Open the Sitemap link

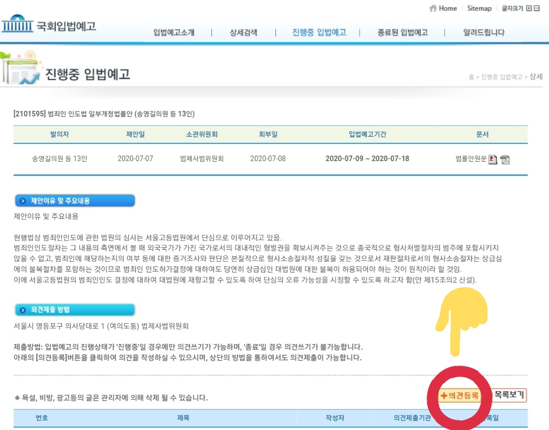tap(479, 8)
